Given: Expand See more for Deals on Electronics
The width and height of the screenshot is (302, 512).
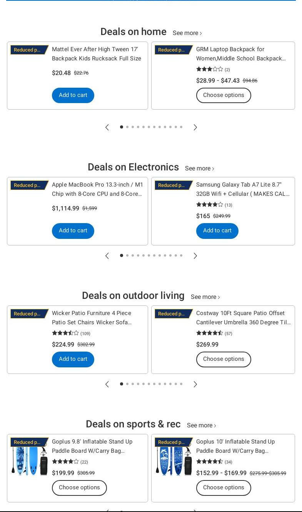Looking at the screenshot, I should tap(199, 168).
